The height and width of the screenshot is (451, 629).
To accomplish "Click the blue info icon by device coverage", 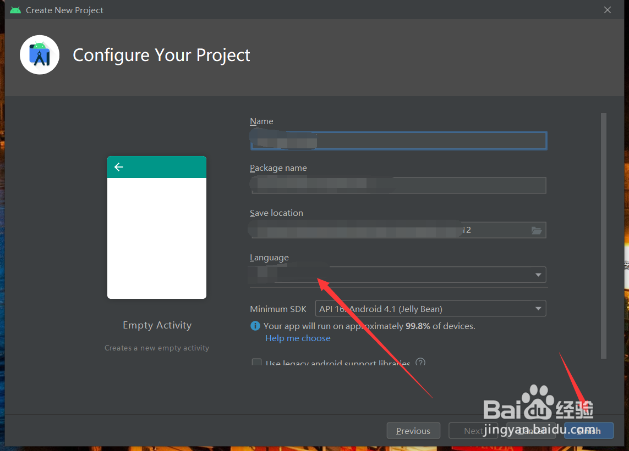I will pos(255,326).
